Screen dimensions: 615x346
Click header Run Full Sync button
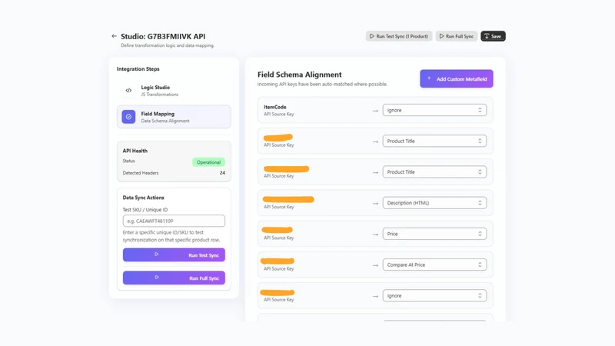[x=456, y=36]
